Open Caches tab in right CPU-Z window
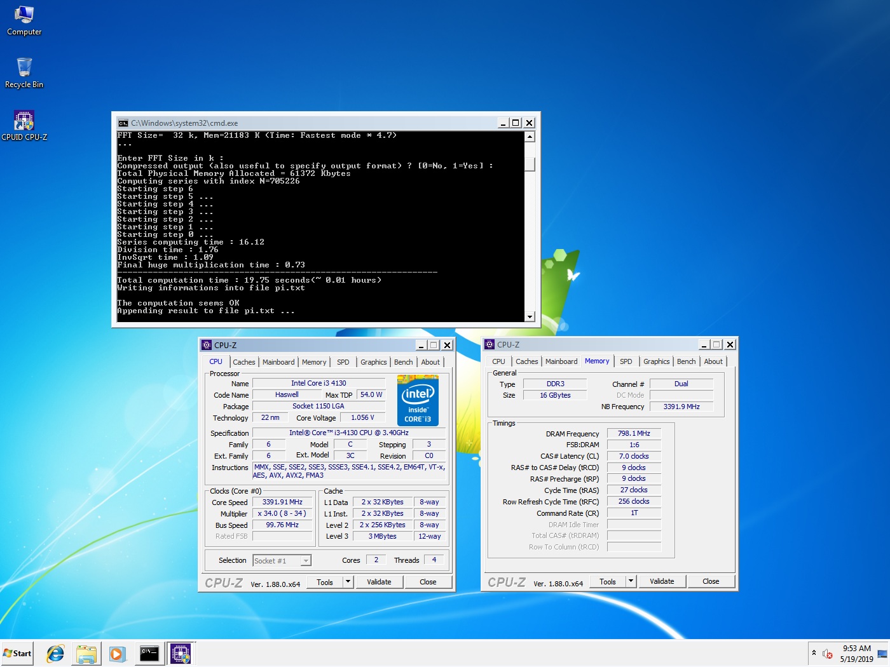This screenshot has height=667, width=890. pyautogui.click(x=527, y=361)
